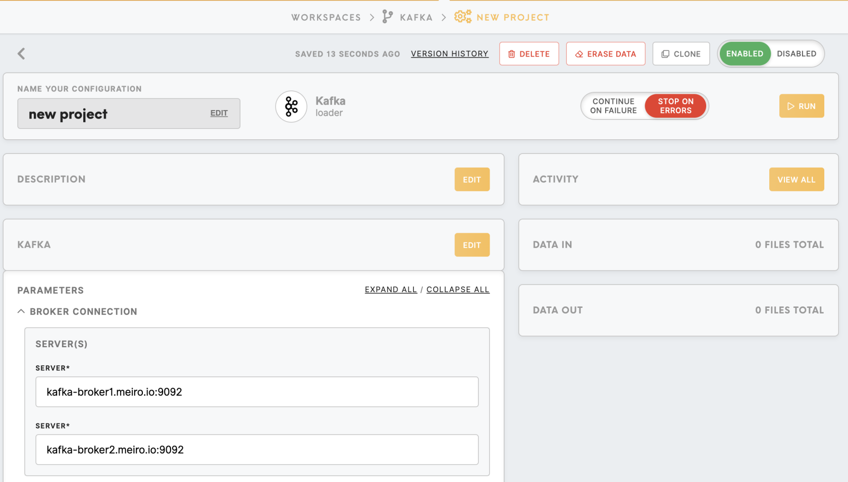Click '0 files total' in Data In

click(x=789, y=245)
